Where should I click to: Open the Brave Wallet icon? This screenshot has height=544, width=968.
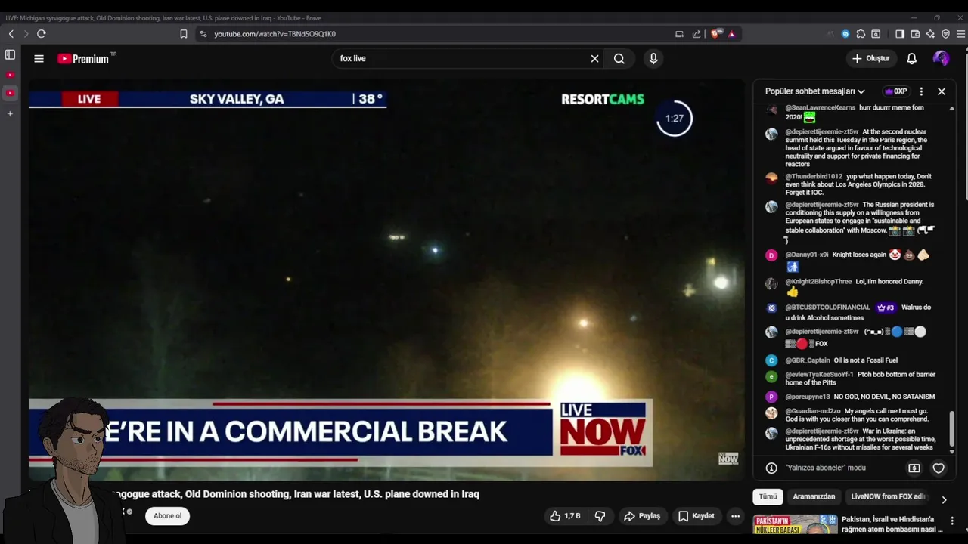click(915, 34)
